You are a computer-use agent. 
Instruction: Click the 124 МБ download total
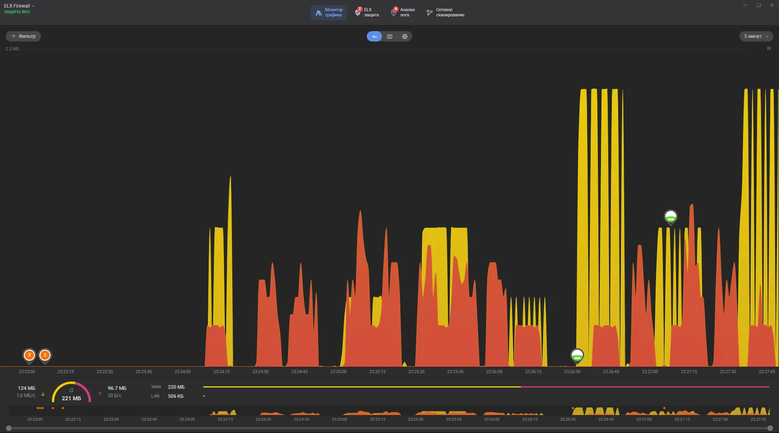coord(27,388)
